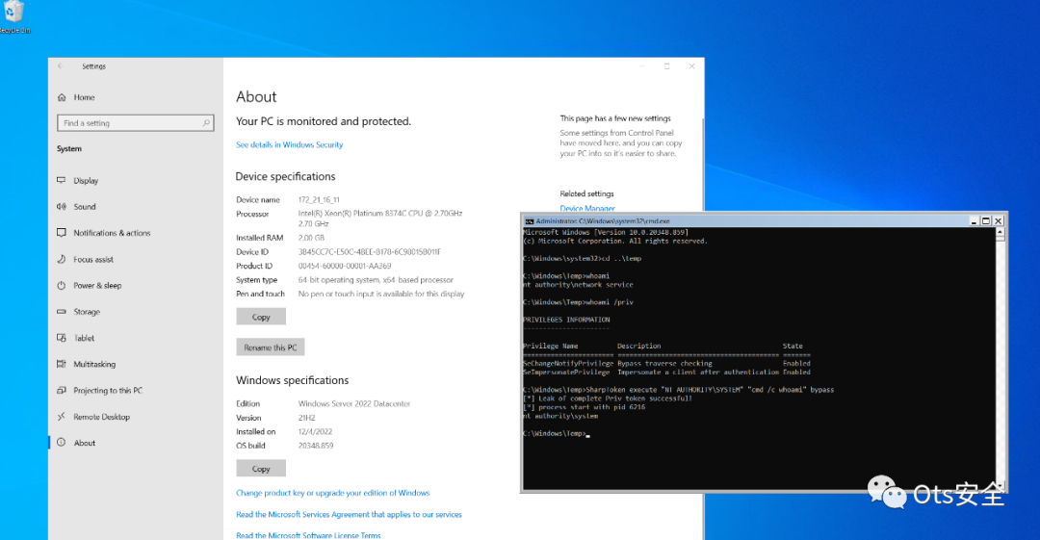Click the Version value 21H2
The image size is (1040, 540).
click(x=306, y=418)
